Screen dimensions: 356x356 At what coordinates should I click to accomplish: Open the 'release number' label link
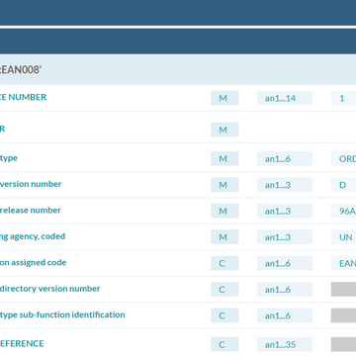(31, 211)
